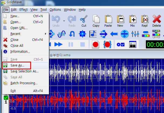This screenshot has height=113, width=164.
Task: Open the Undo history dropdown arrow
Action: pyautogui.click(x=64, y=21)
